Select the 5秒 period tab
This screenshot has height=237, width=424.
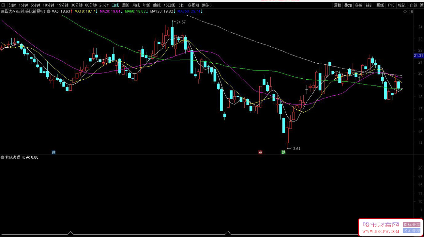tap(181, 5)
